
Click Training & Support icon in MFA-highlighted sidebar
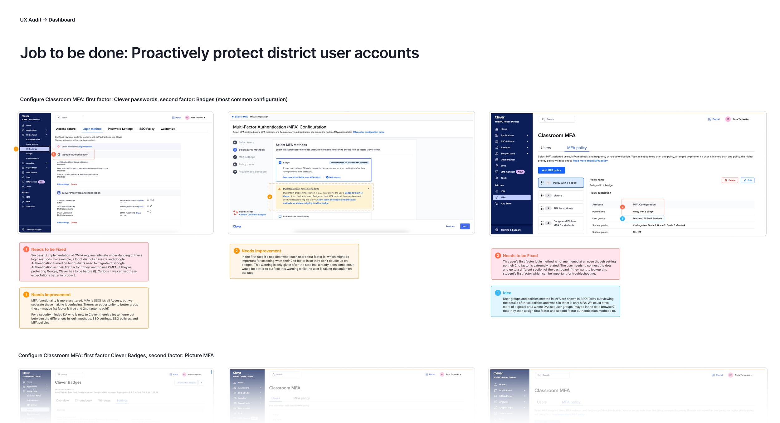[497, 230]
